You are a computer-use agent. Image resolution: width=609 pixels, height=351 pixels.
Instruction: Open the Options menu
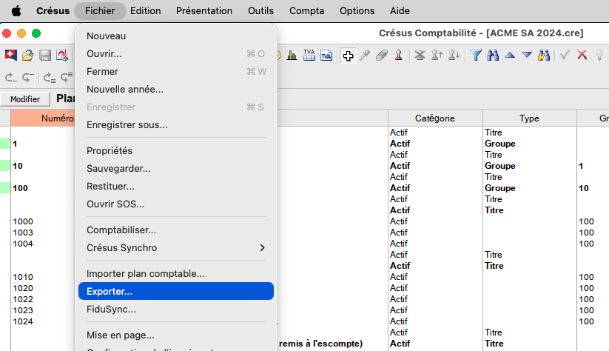[357, 11]
